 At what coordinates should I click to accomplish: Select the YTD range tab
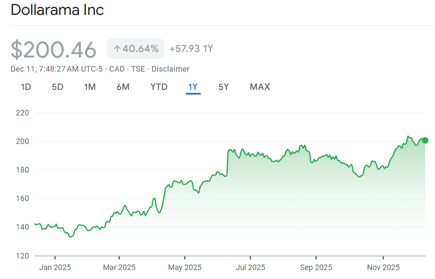(x=159, y=87)
